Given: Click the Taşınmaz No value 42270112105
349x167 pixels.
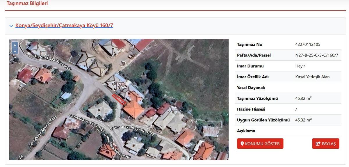Looking at the screenshot, I should tap(308, 45).
